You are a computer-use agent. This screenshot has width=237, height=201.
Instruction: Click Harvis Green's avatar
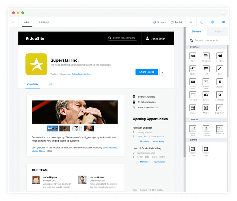point(82,180)
